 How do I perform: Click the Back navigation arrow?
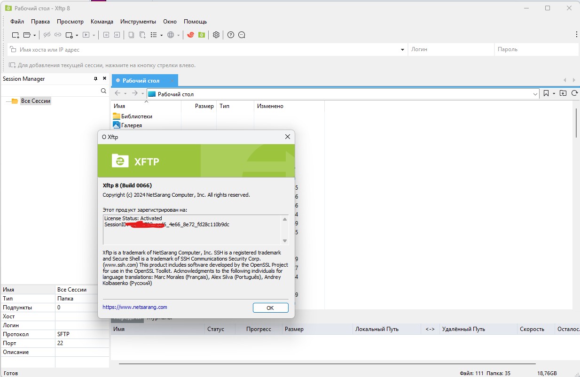click(118, 93)
